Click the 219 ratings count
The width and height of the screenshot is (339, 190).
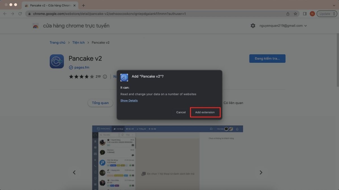98,77
